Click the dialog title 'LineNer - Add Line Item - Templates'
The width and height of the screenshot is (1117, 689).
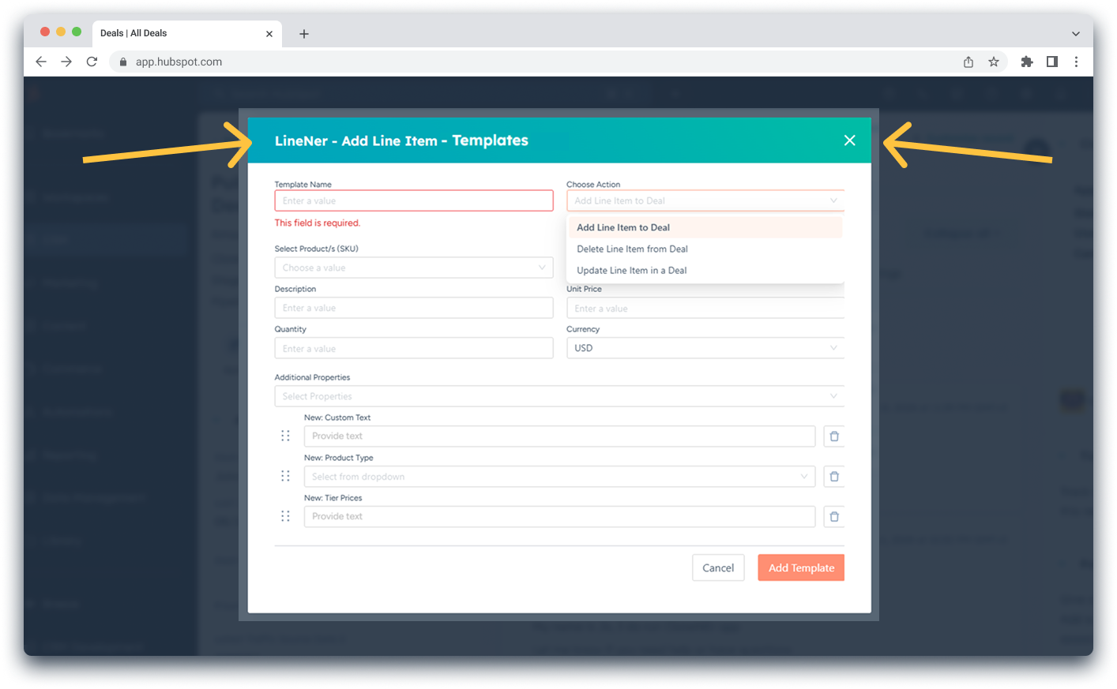[401, 140]
